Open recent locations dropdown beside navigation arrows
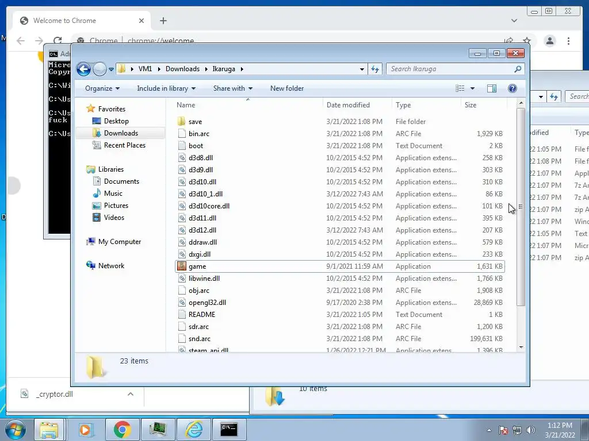 click(x=111, y=69)
